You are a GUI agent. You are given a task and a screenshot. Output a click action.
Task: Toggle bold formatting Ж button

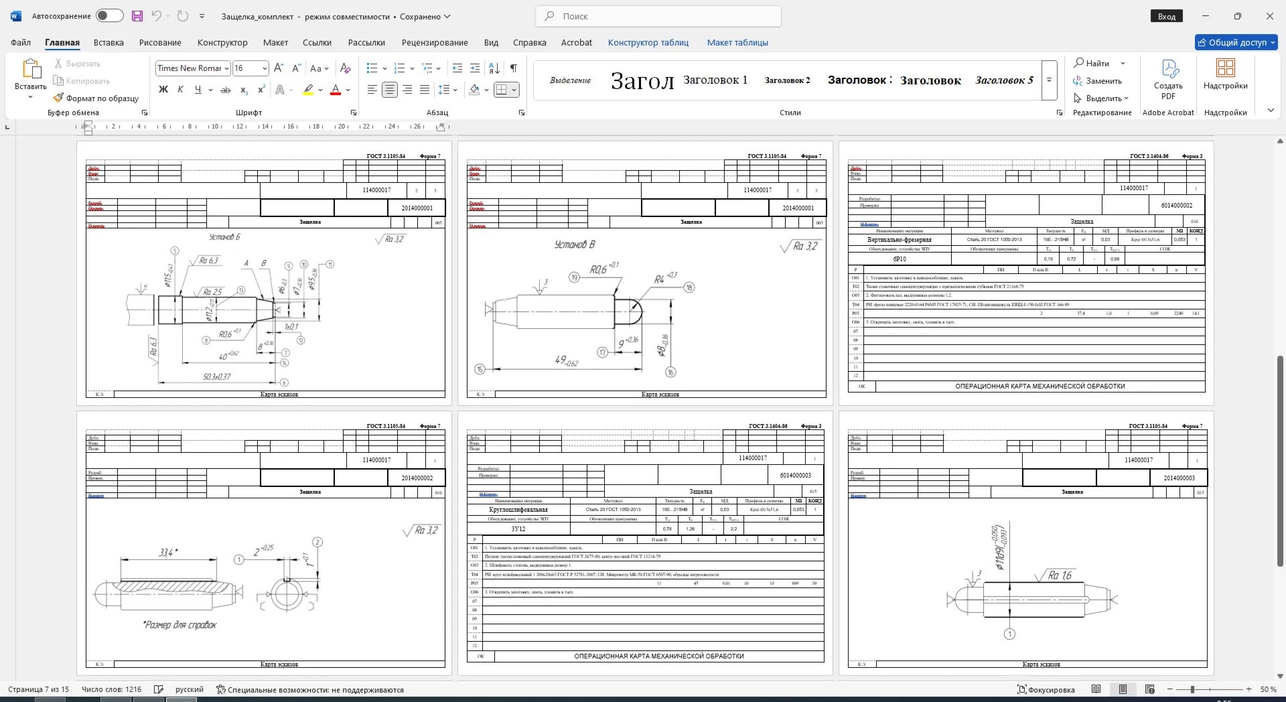point(163,89)
